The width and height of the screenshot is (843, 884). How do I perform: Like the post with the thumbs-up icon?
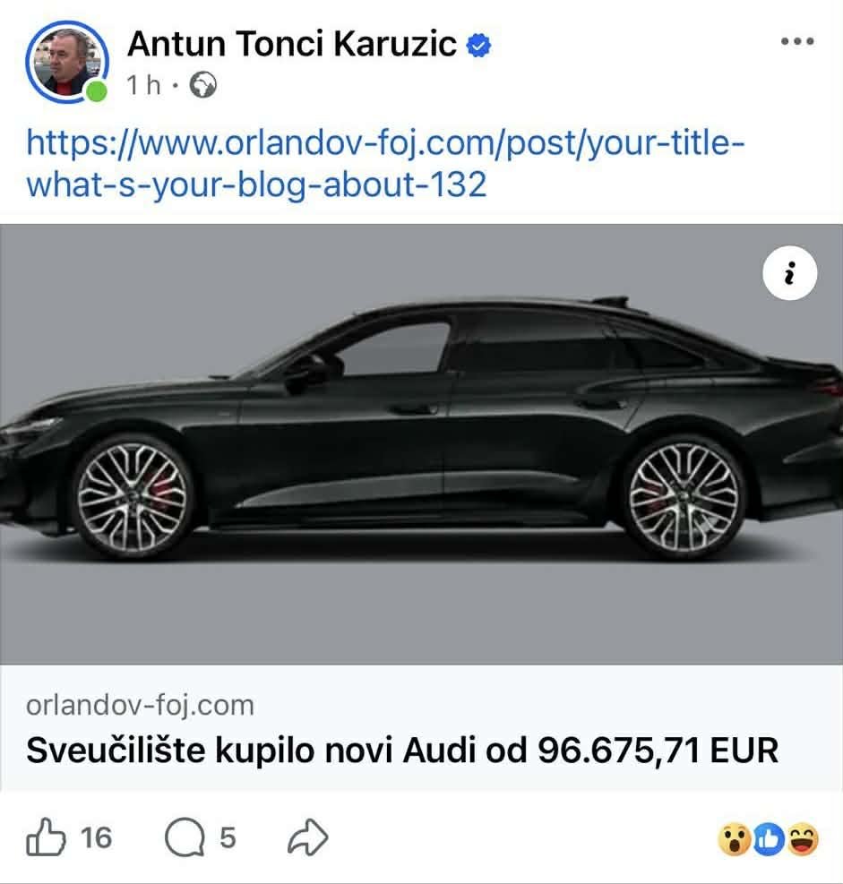coord(46,837)
